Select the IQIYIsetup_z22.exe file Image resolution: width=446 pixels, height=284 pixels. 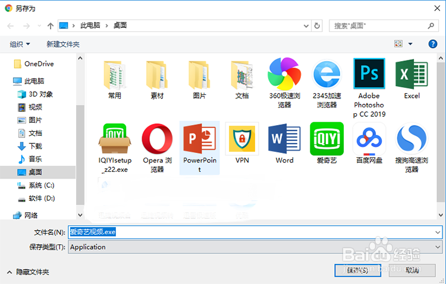(x=115, y=148)
